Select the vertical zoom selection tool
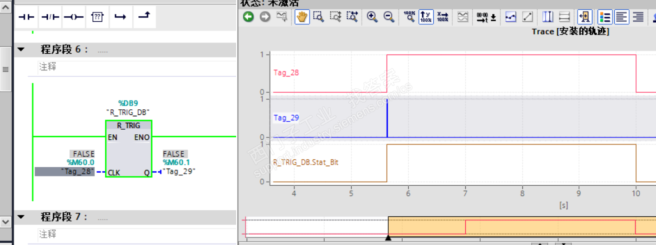The height and width of the screenshot is (245, 656). pos(335,17)
